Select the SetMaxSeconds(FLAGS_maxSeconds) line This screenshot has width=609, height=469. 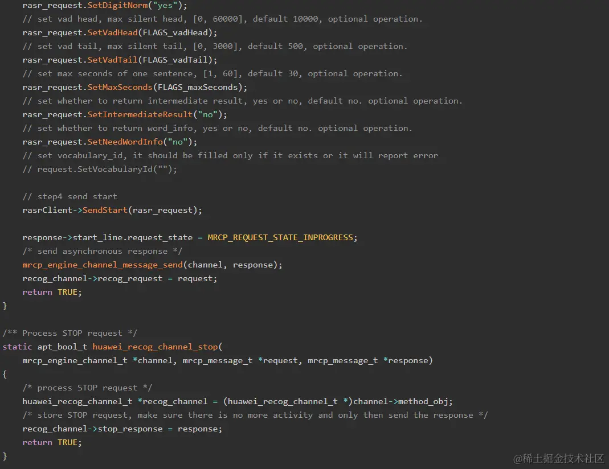[135, 88]
